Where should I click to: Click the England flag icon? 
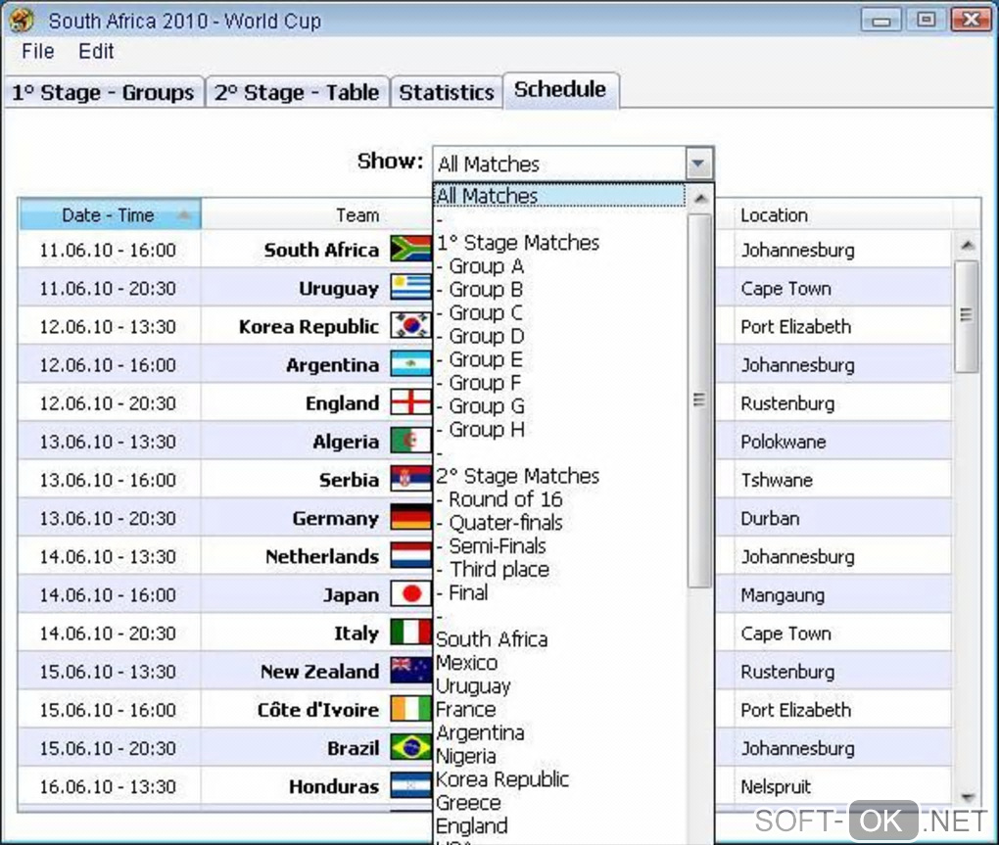tap(411, 402)
